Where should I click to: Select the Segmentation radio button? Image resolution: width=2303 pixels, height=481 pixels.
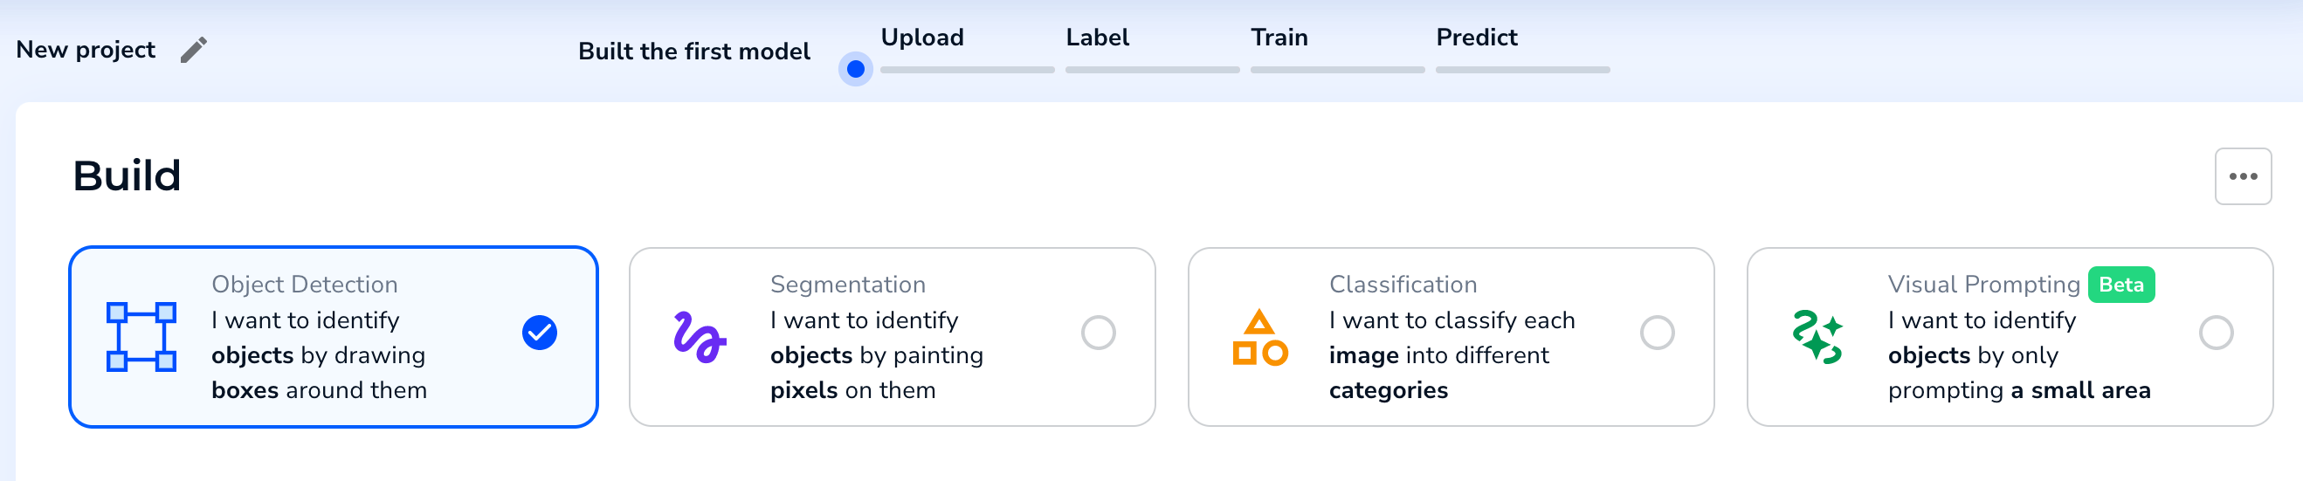point(1098,333)
